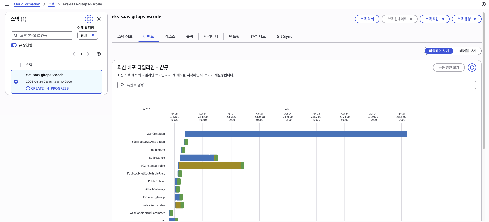Go to next page of stacks
This screenshot has height=222, width=489.
pos(88,54)
